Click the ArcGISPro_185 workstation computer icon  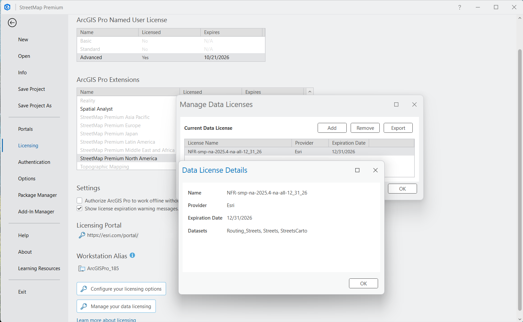[82, 268]
